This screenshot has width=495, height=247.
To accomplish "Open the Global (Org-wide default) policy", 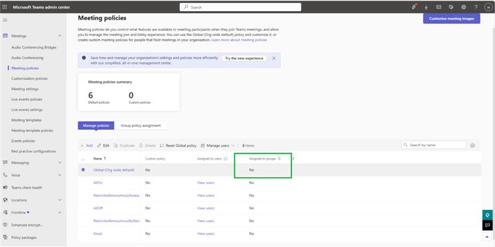I will click(x=114, y=170).
